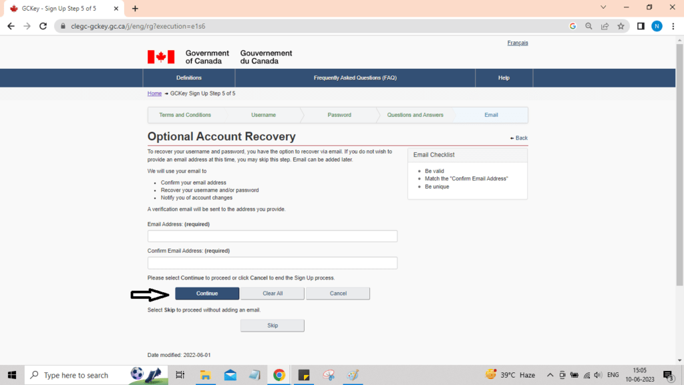Open the Chrome three-dot menu
This screenshot has height=385, width=684.
[x=673, y=26]
